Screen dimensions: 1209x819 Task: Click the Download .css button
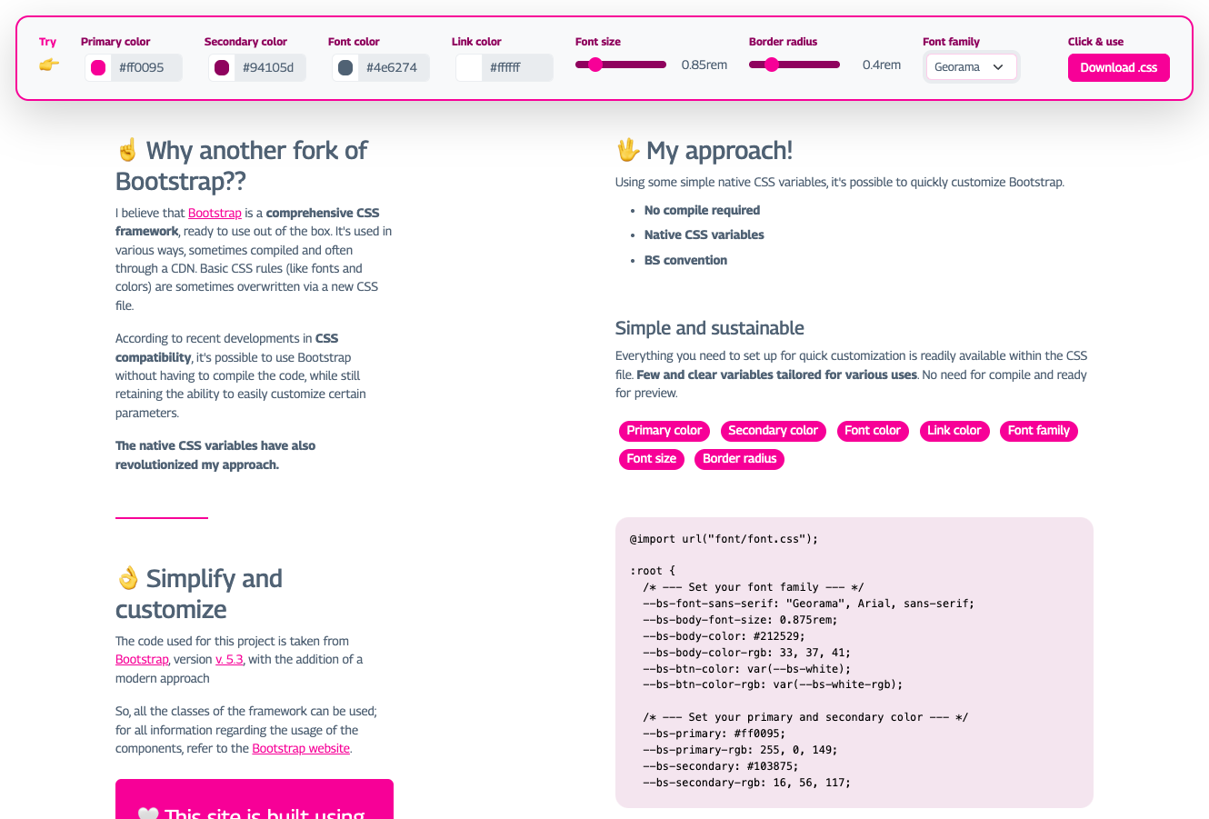coord(1119,68)
